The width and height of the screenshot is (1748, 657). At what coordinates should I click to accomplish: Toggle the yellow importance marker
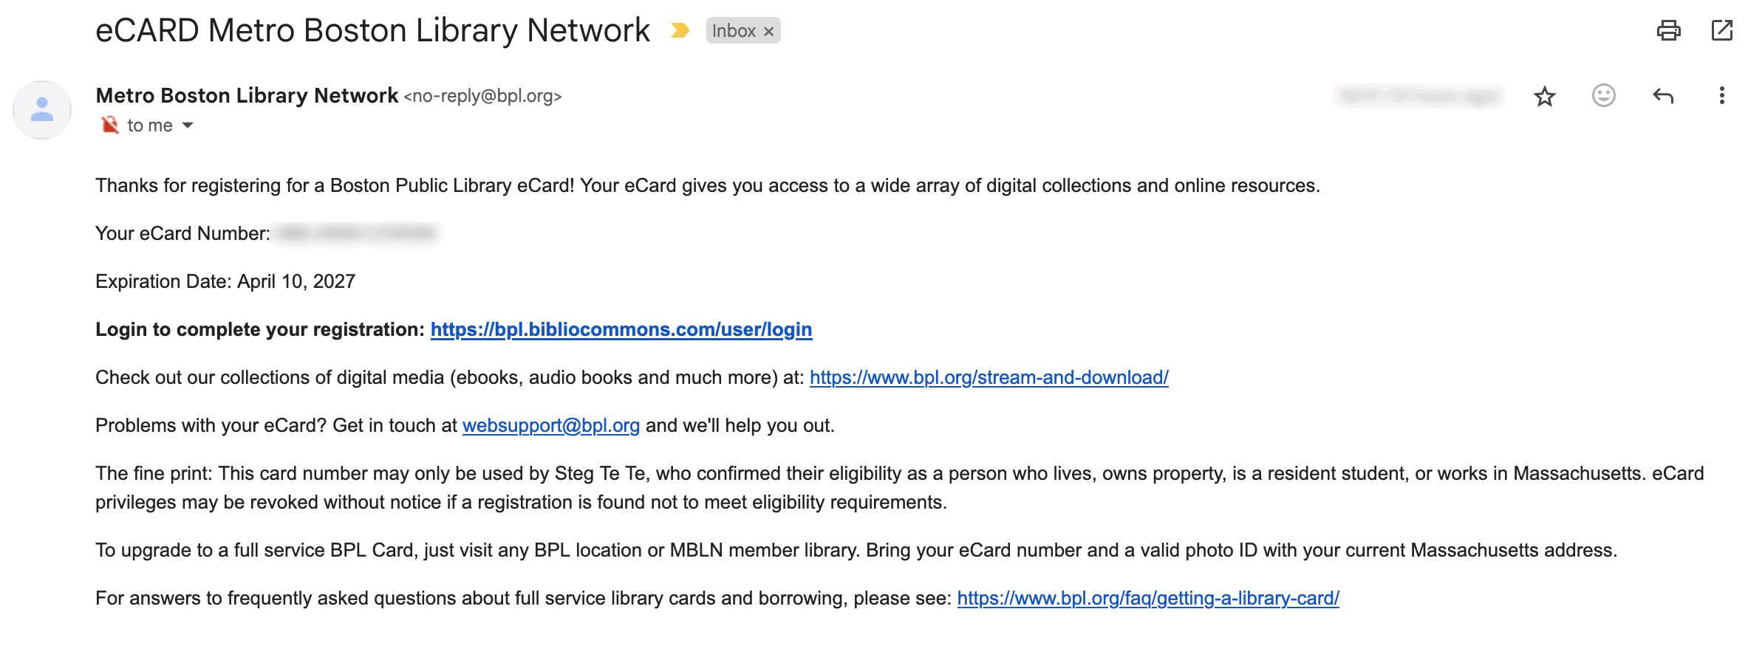680,30
